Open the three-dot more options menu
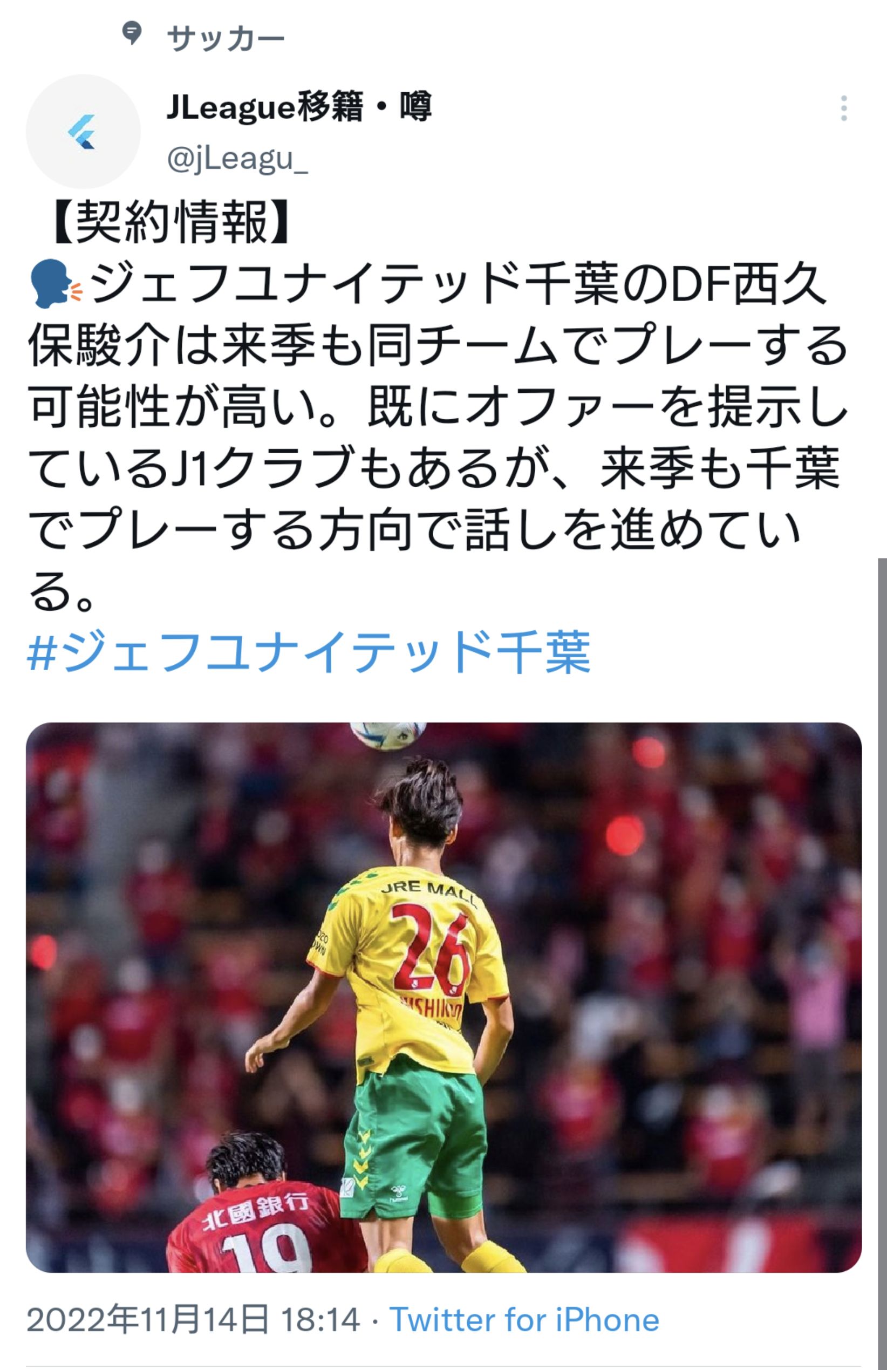The height and width of the screenshot is (1370, 887). (843, 109)
